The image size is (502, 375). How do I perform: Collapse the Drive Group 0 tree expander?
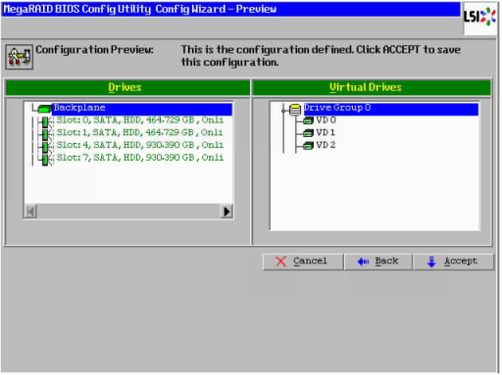(x=283, y=111)
